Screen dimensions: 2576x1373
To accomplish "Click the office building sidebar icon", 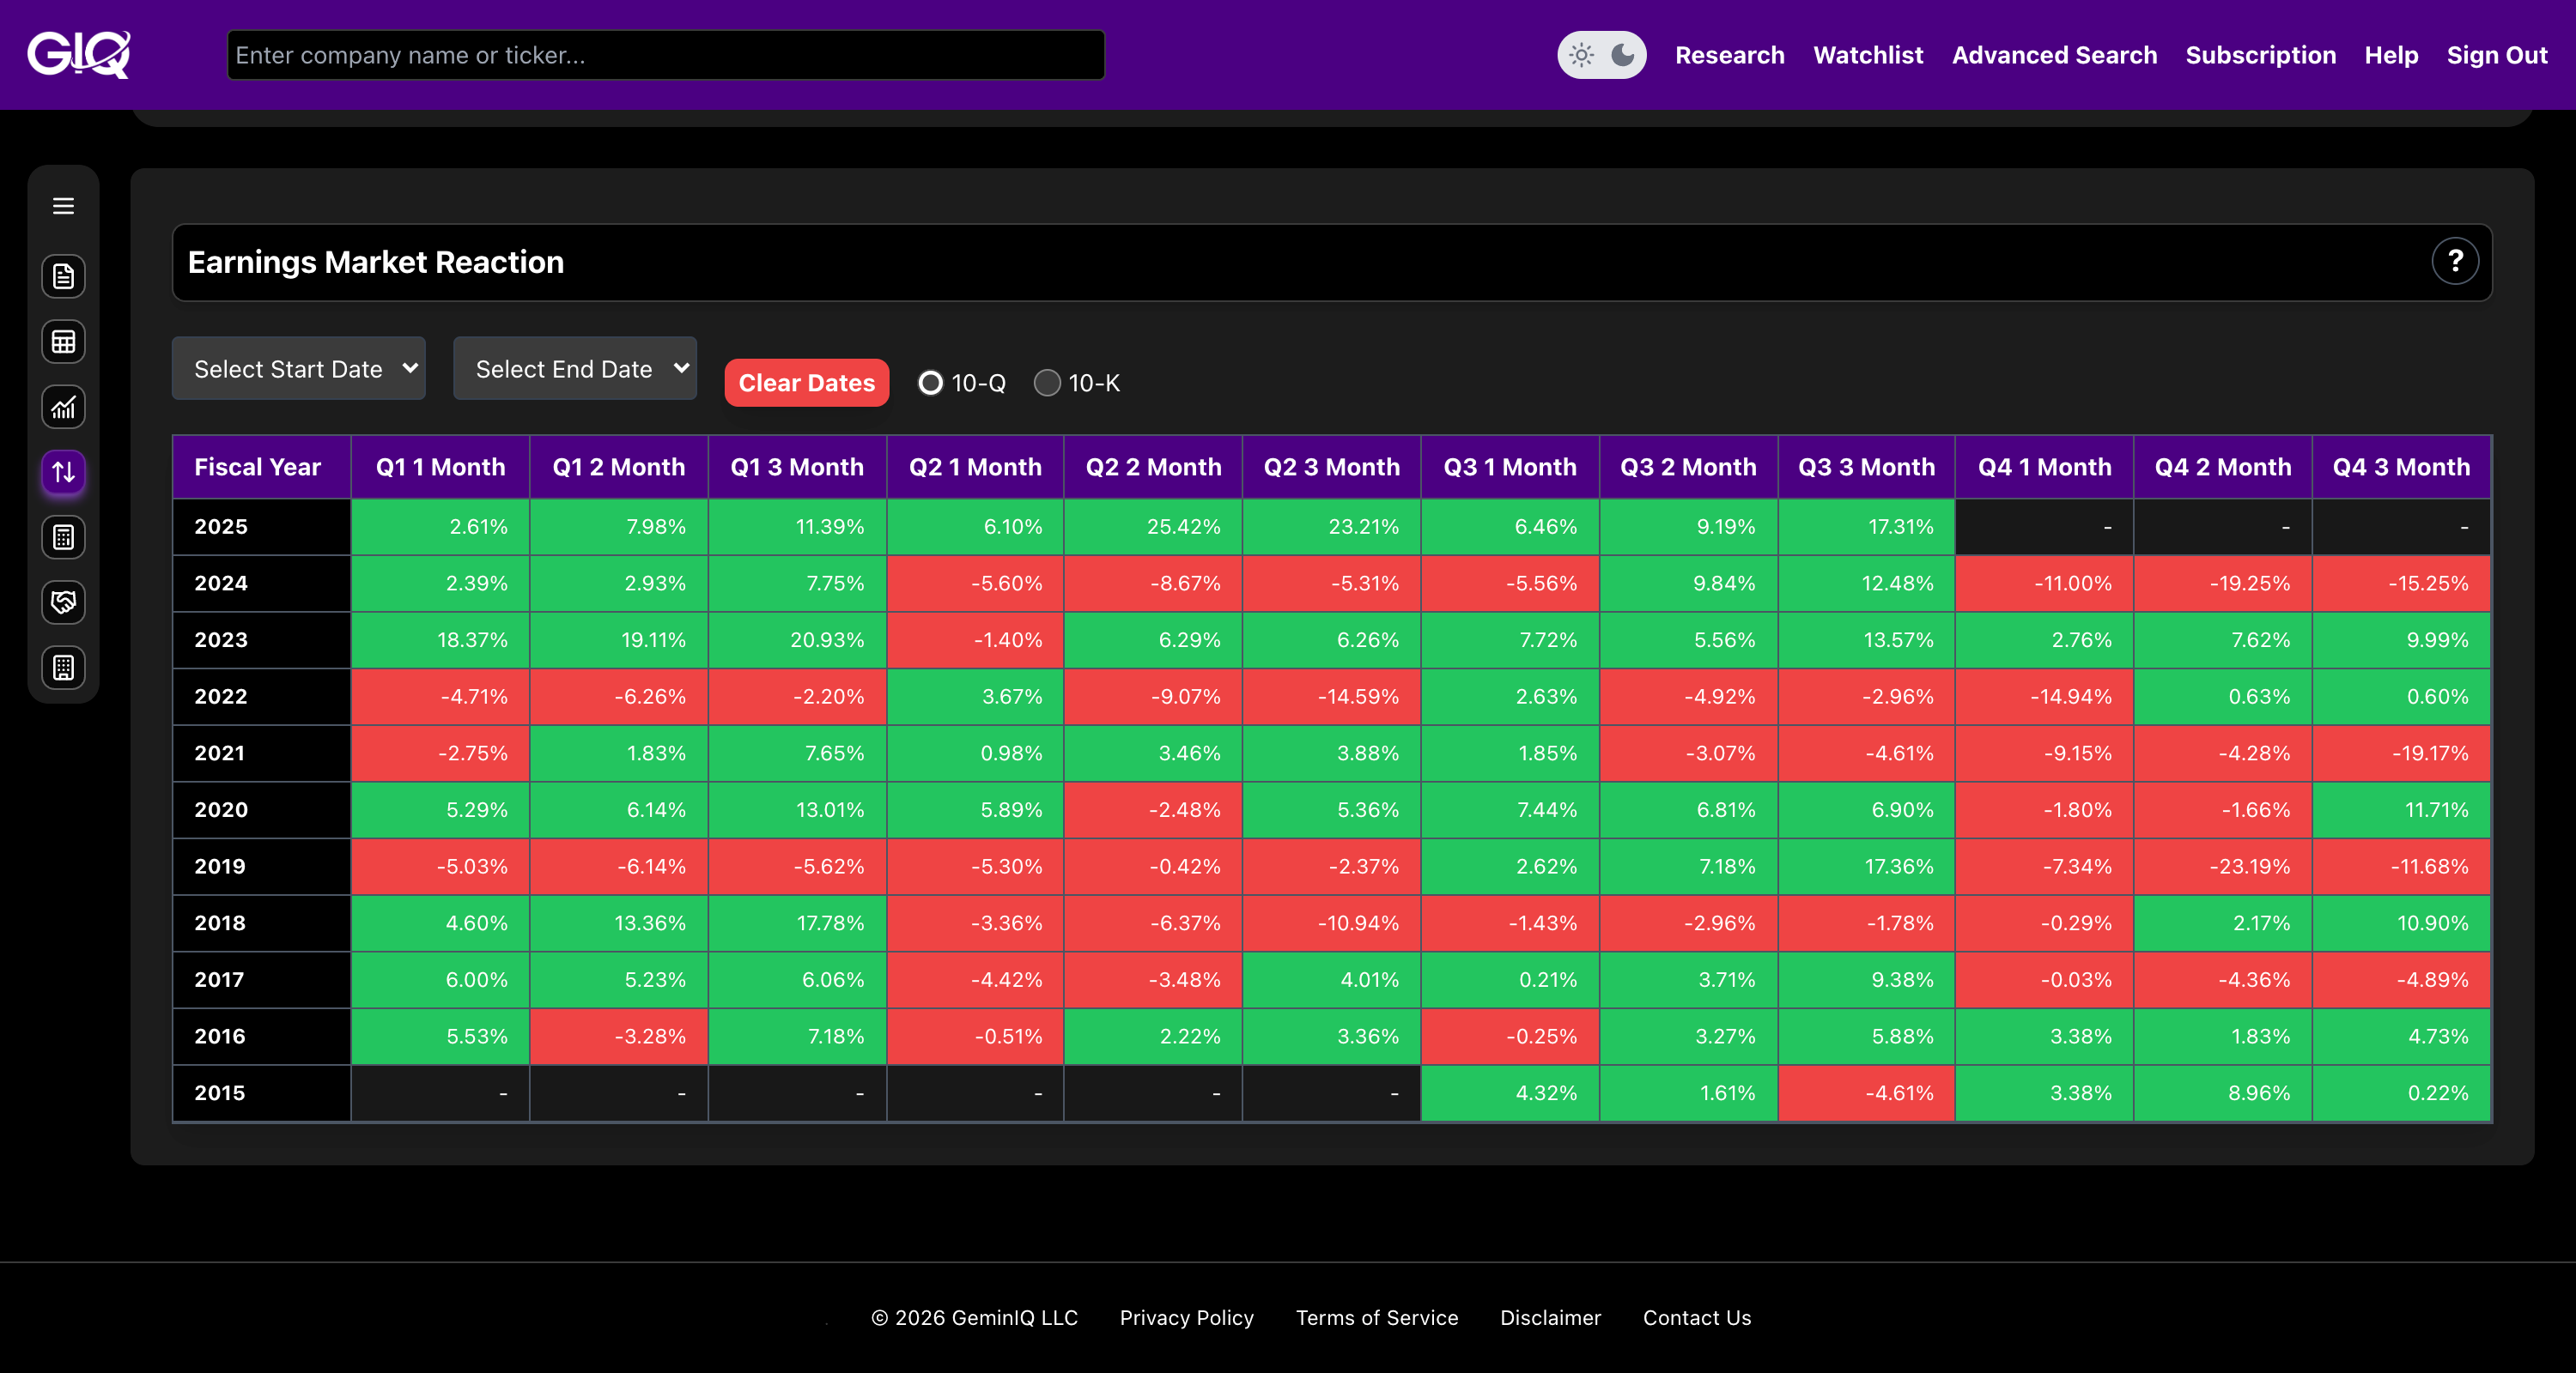I will pos(63,668).
